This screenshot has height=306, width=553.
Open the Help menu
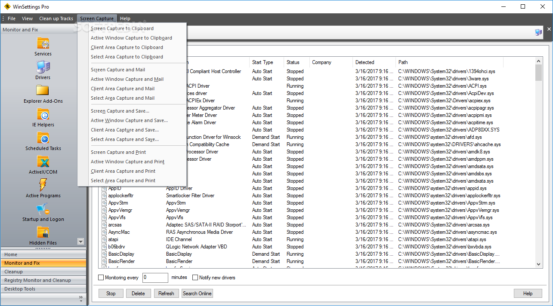(125, 18)
